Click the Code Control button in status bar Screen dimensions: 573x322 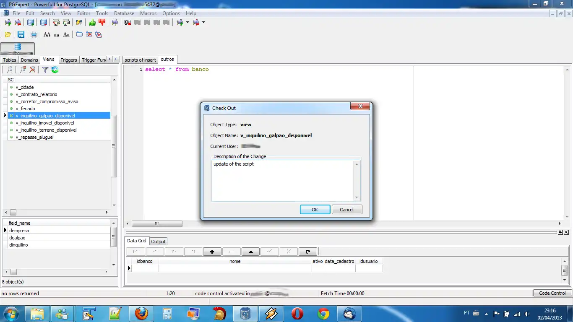(552, 293)
